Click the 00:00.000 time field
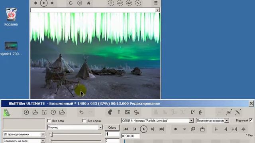The width and height of the screenshot is (255, 143). click(131, 136)
